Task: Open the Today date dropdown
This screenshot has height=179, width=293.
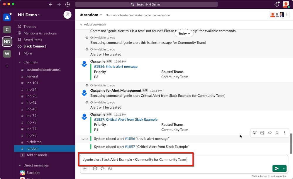Action: coord(184,34)
